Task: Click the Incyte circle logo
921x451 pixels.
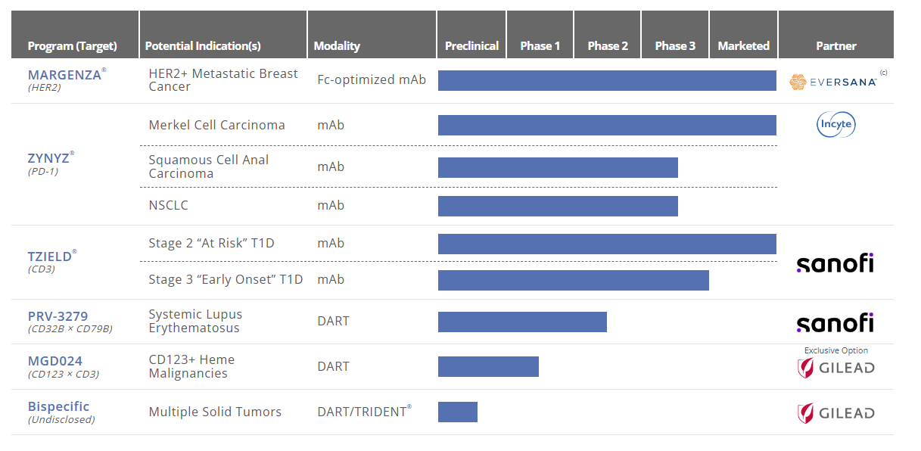Action: [x=835, y=124]
